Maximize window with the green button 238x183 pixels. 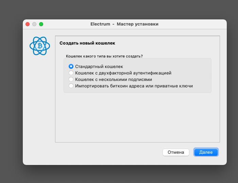[x=41, y=24]
